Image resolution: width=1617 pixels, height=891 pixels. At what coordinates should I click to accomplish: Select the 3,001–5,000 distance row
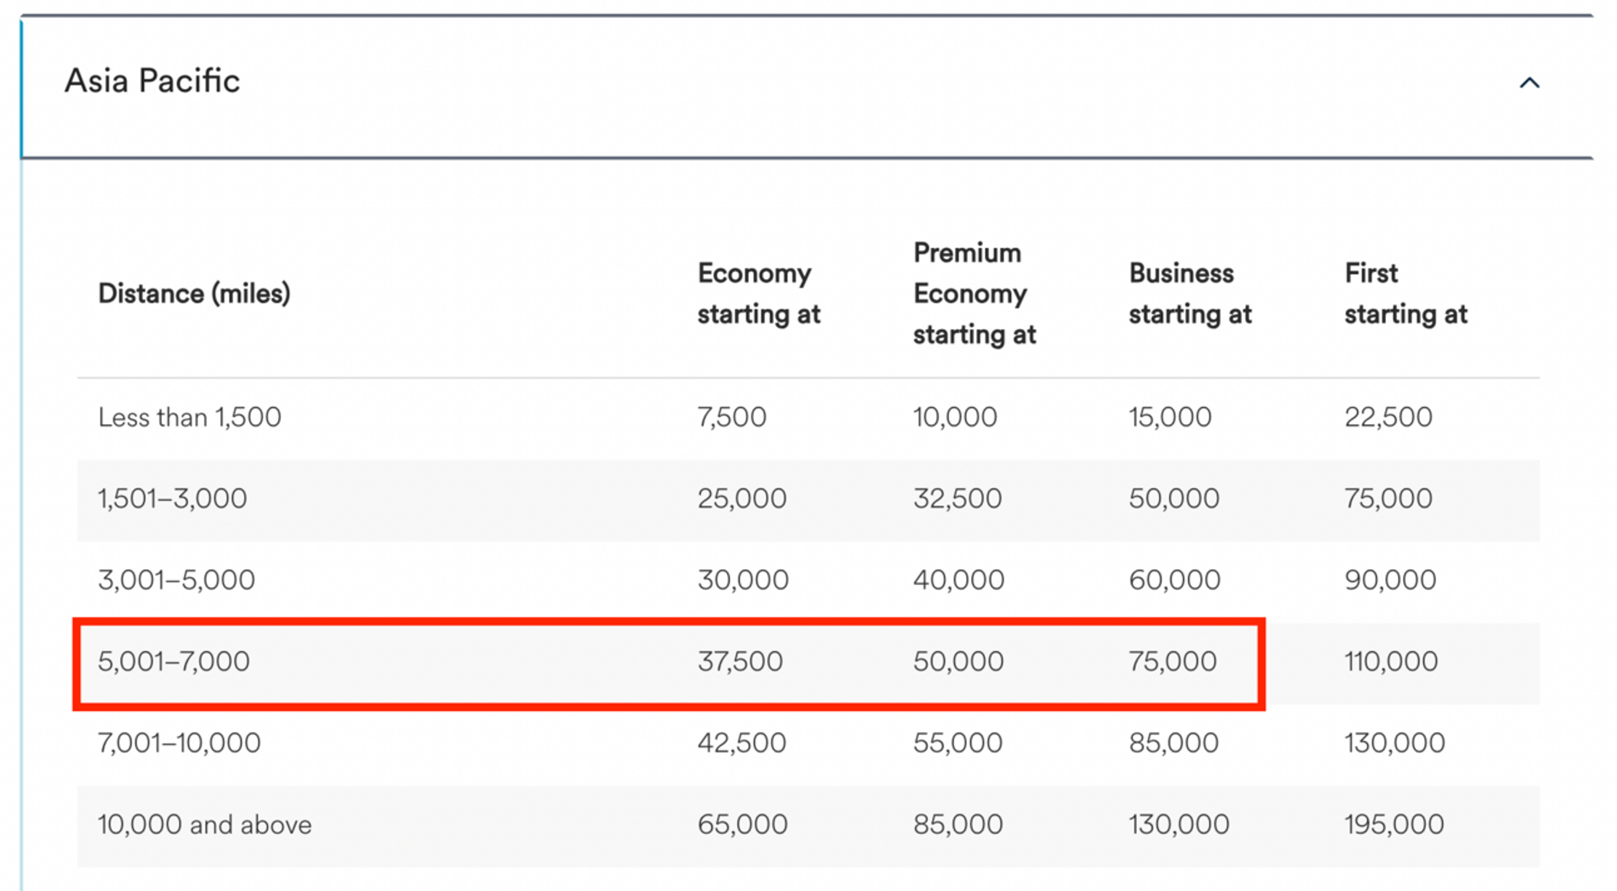808,582
